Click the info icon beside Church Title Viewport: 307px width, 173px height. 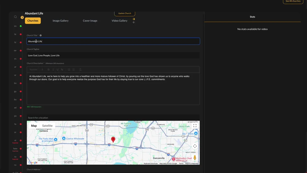pyautogui.click(x=41, y=35)
